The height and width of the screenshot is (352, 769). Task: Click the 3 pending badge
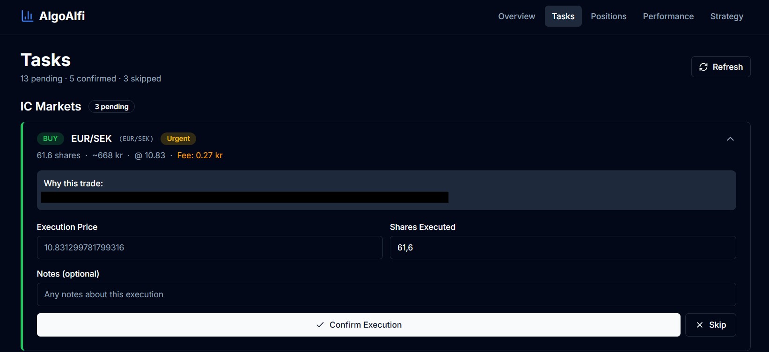pyautogui.click(x=111, y=107)
